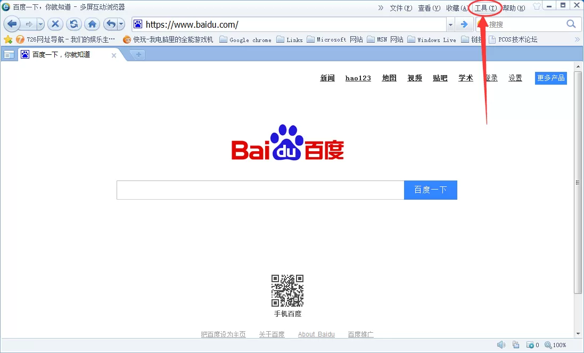Viewport: 584px width, 353px height.
Task: Open the Google chrome bookmarks folder
Action: [x=245, y=40]
